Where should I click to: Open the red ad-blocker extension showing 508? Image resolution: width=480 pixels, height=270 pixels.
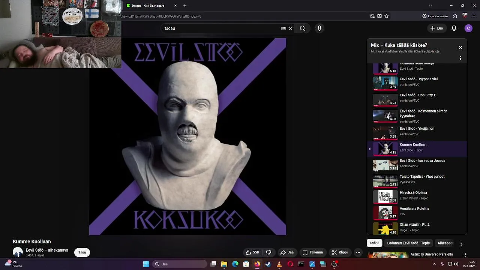pos(465,16)
